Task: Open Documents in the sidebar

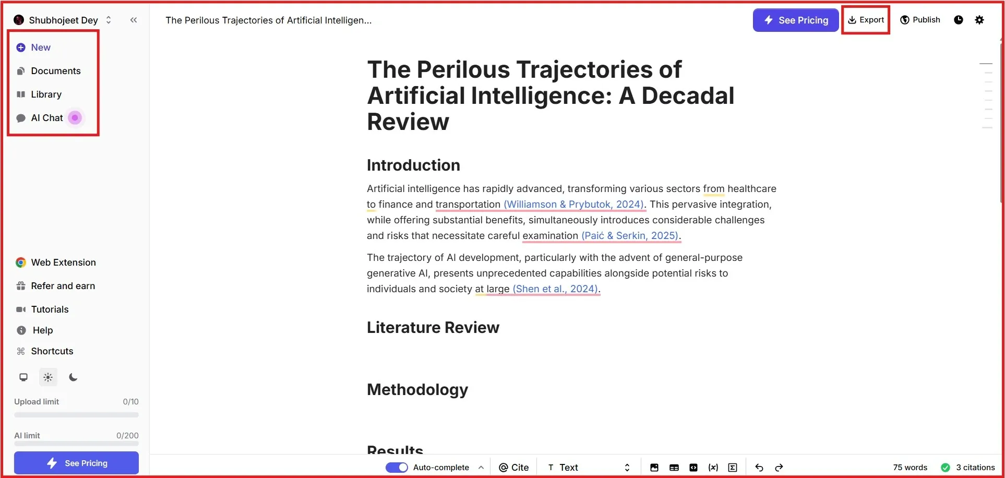Action: pyautogui.click(x=55, y=71)
